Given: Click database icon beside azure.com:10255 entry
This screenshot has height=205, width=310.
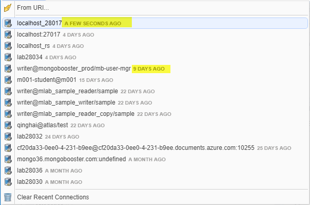Looking at the screenshot, I should 8,148.
